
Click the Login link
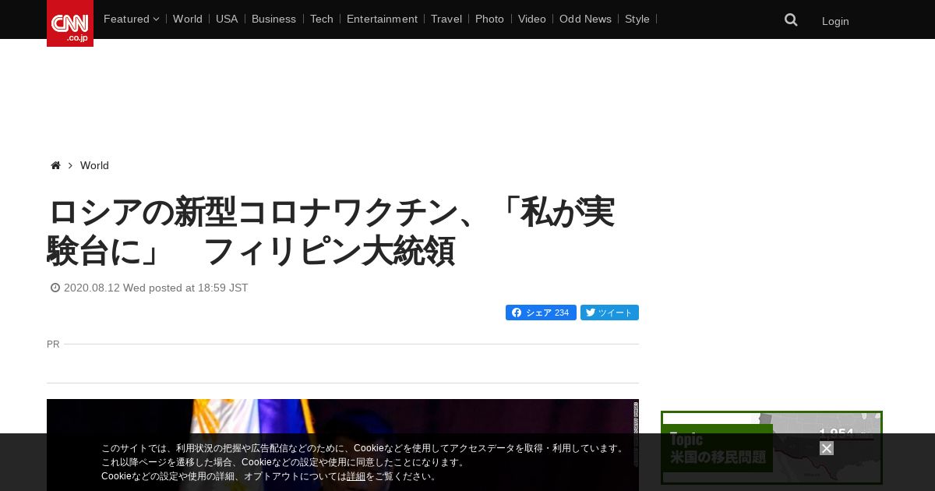[x=835, y=21]
